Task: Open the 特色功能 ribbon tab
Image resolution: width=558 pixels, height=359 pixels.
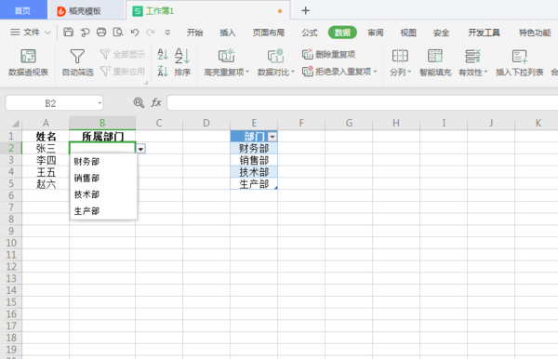Action: click(x=535, y=33)
